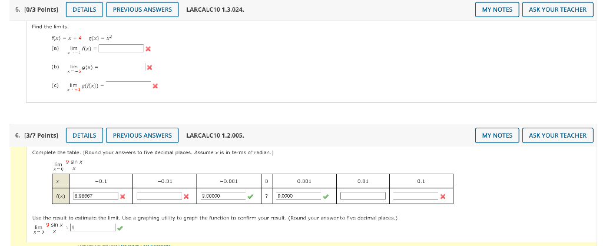Viewport: 603px width, 246px height.
Task: Click the red X in the -0.01 column
Action: click(x=186, y=197)
